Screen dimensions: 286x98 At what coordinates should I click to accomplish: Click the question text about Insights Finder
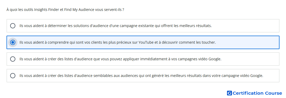point(65,10)
